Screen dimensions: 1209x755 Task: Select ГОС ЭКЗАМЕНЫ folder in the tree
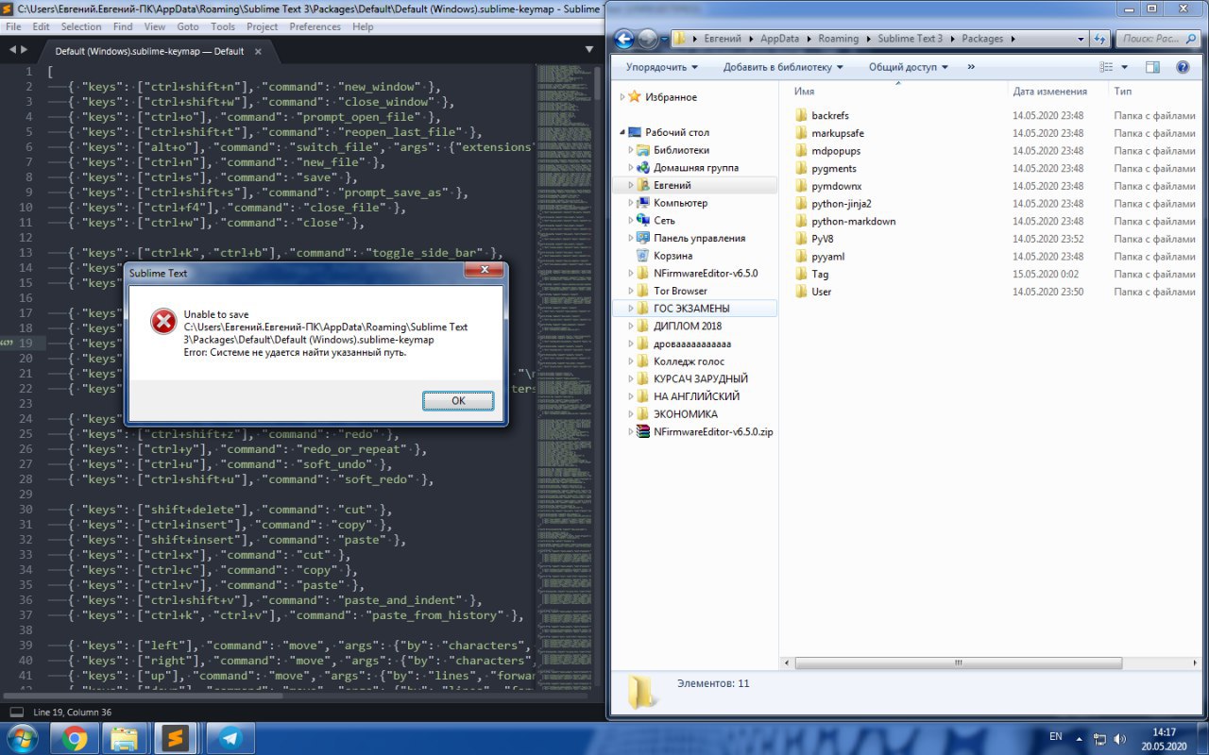(691, 309)
